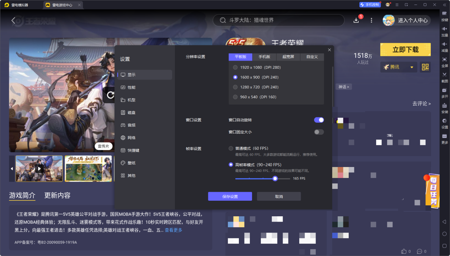Select 960 x 540 (DPI 160) resolution
This screenshot has width=450, height=256.
point(255,97)
